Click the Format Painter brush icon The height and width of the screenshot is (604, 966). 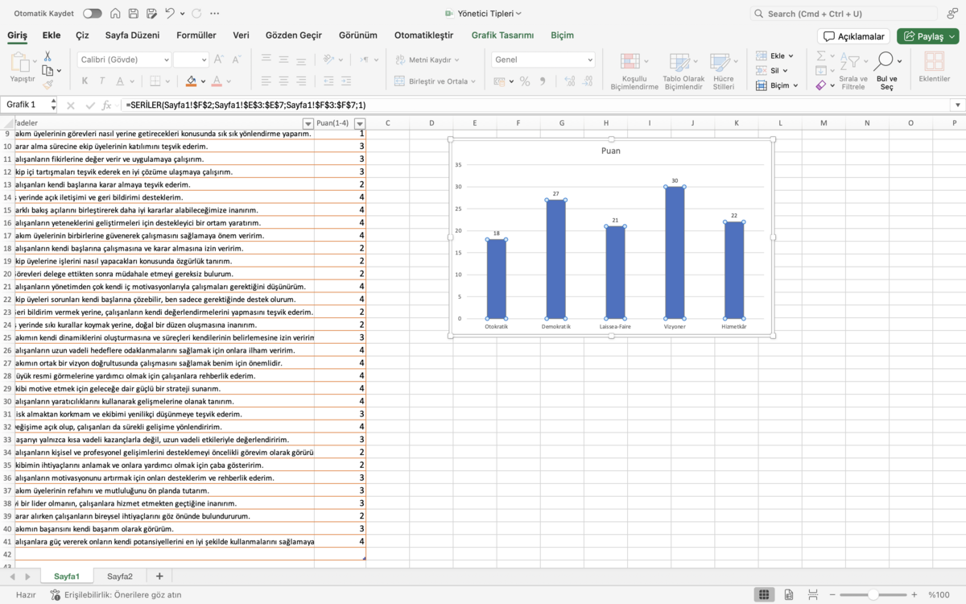(x=47, y=84)
